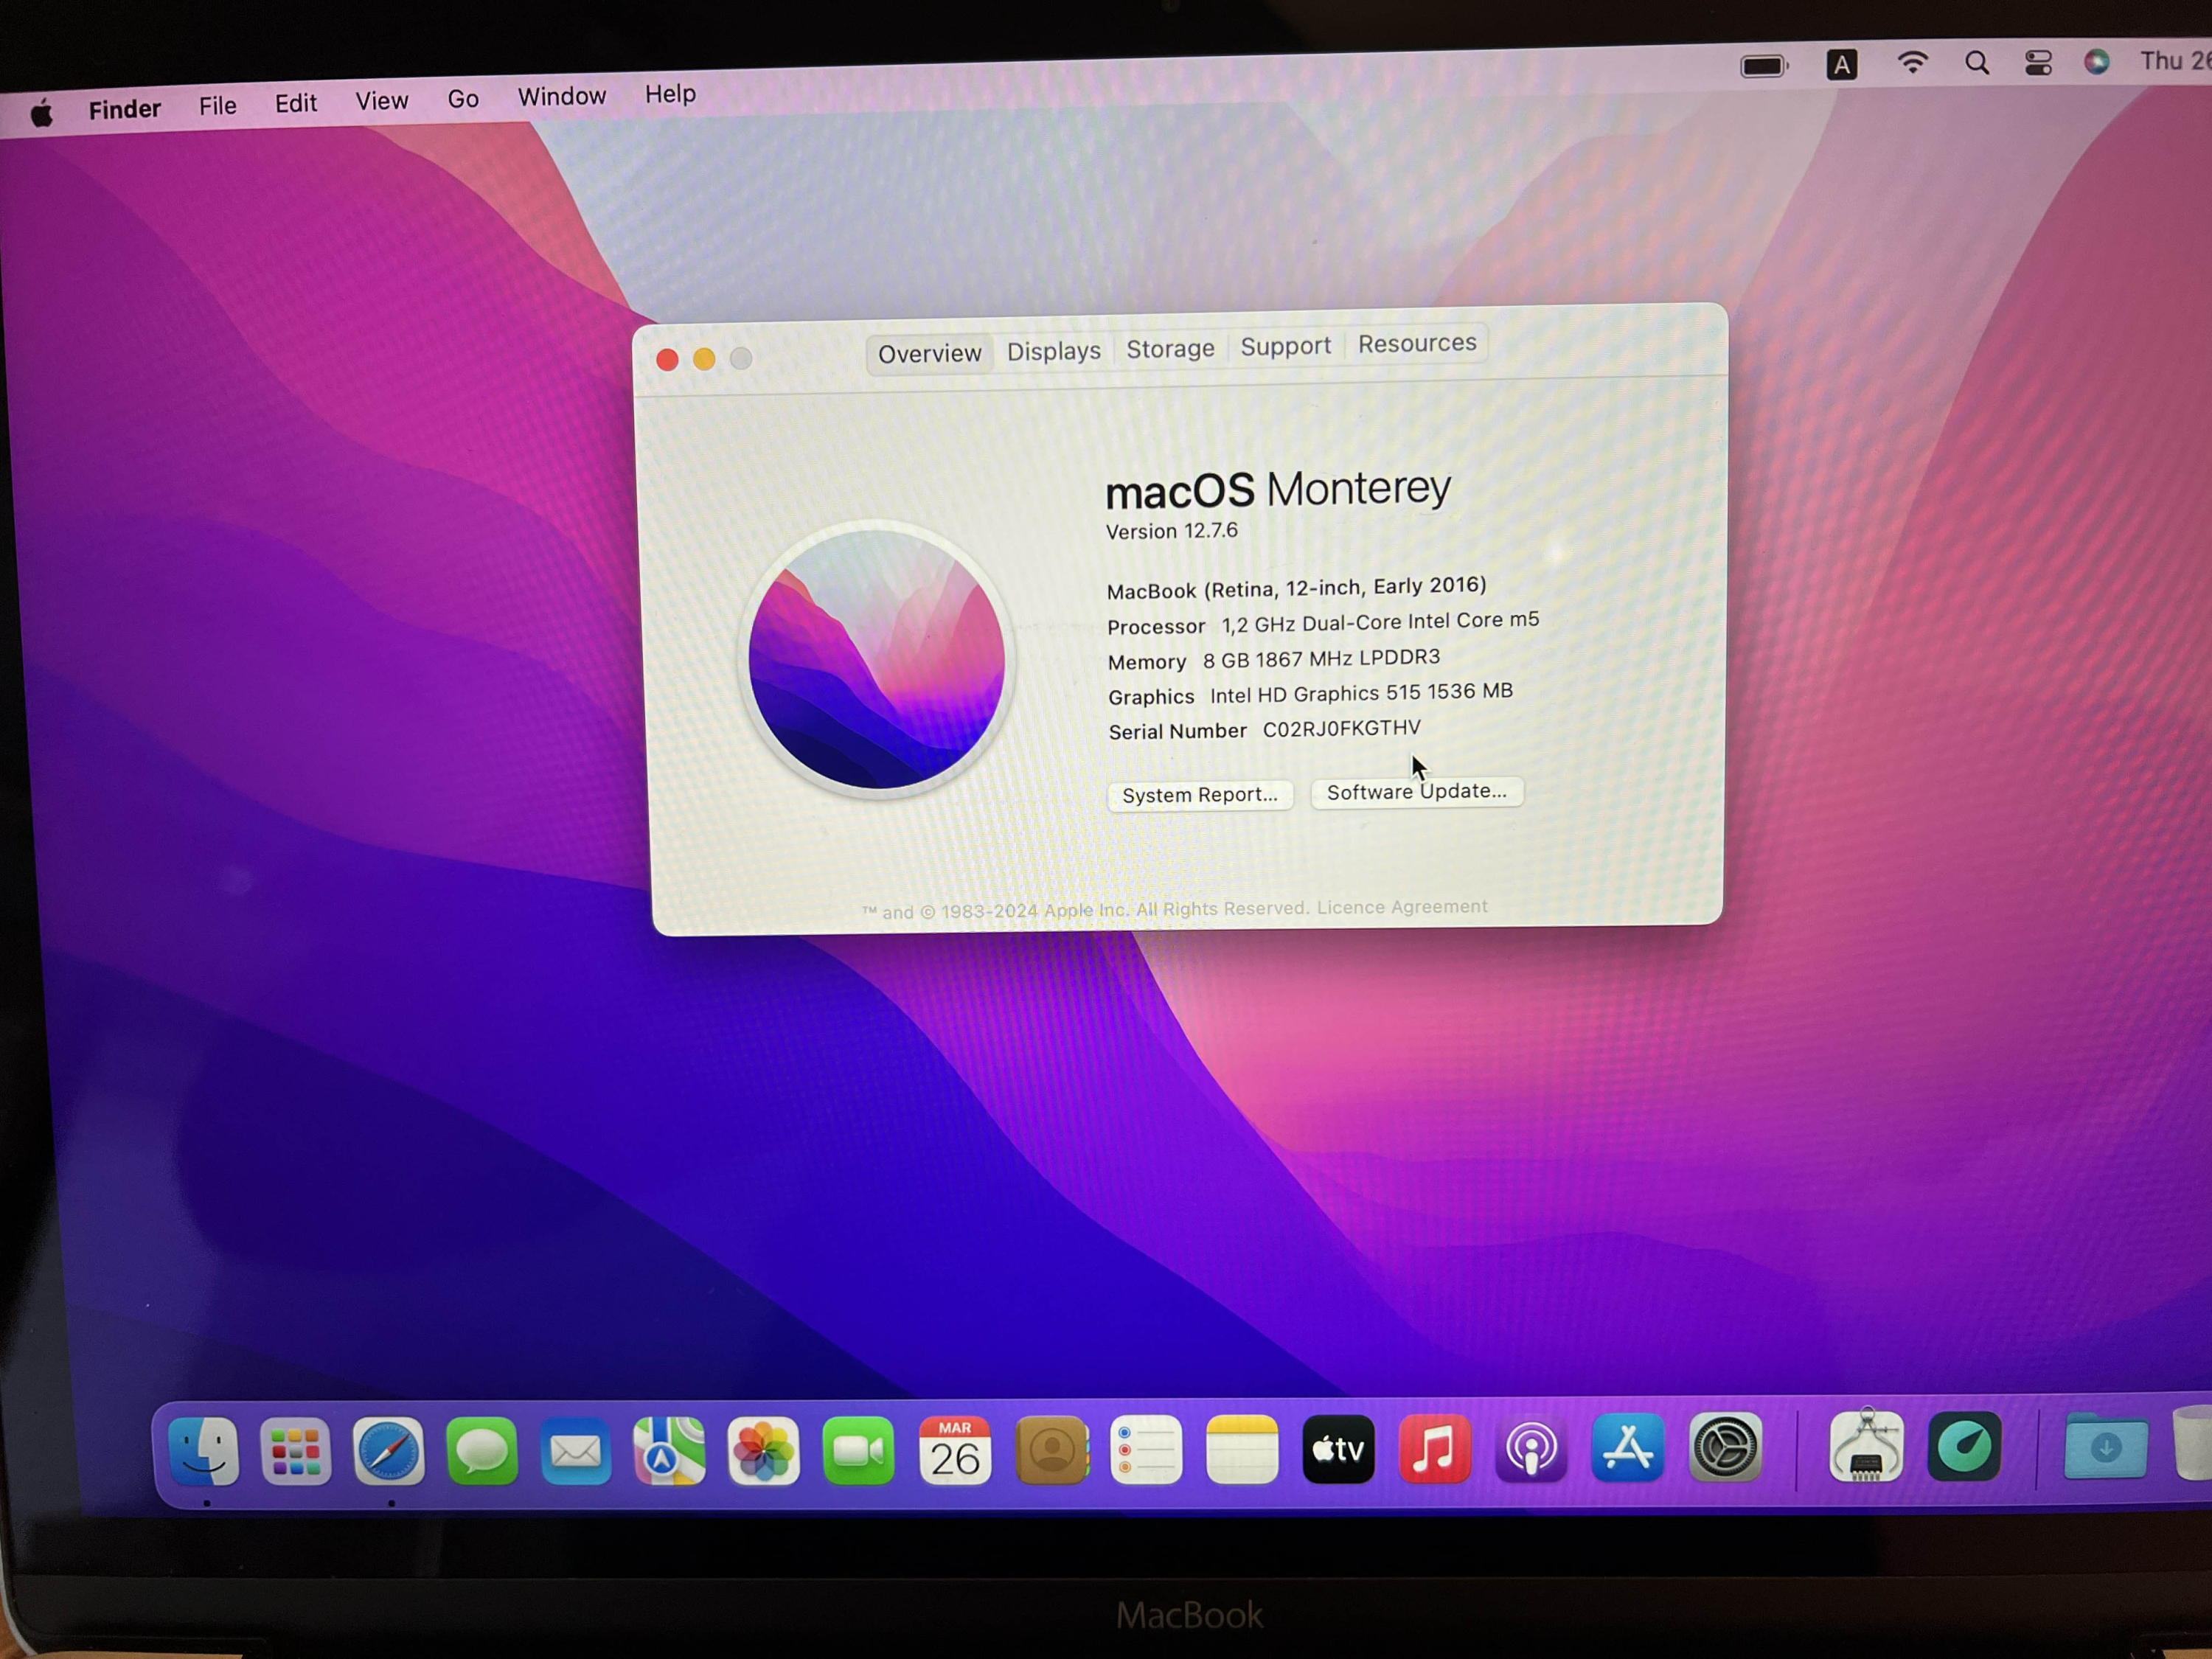Open System Preferences gear in Dock
This screenshot has height=1659, width=2212.
coord(1725,1447)
